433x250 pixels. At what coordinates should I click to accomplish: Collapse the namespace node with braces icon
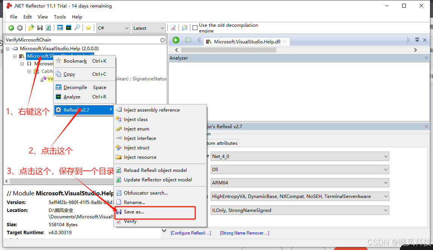[22, 64]
